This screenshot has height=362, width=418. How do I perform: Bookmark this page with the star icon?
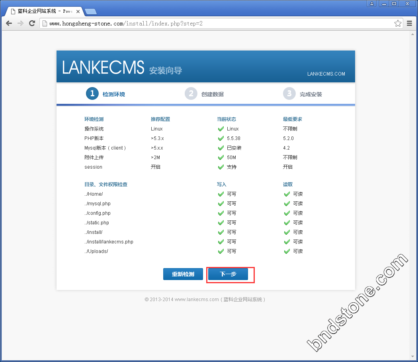(398, 23)
